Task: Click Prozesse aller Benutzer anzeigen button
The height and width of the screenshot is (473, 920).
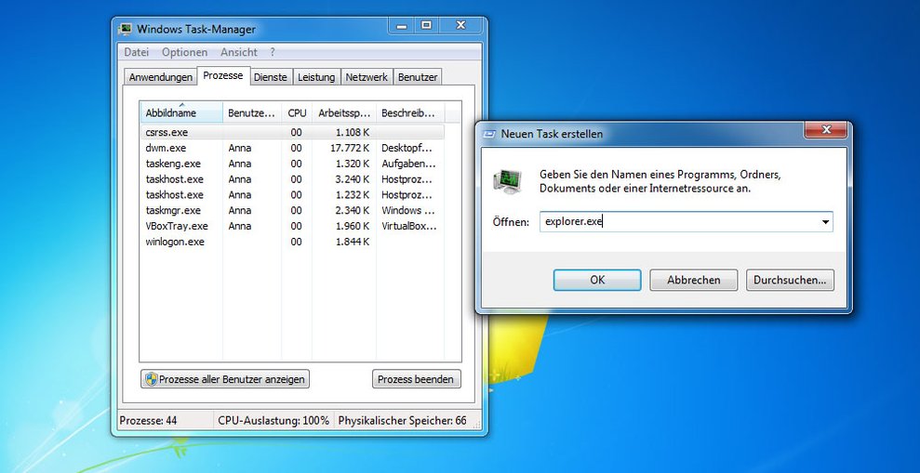Action: point(225,379)
